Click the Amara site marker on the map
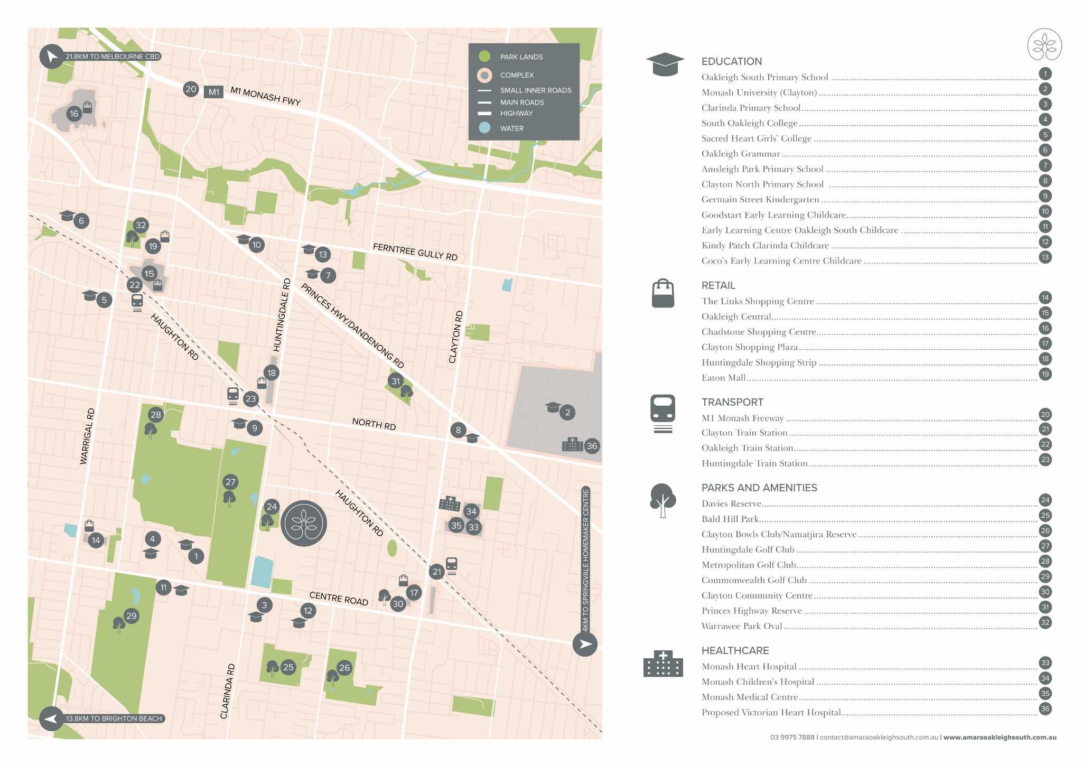 click(303, 523)
